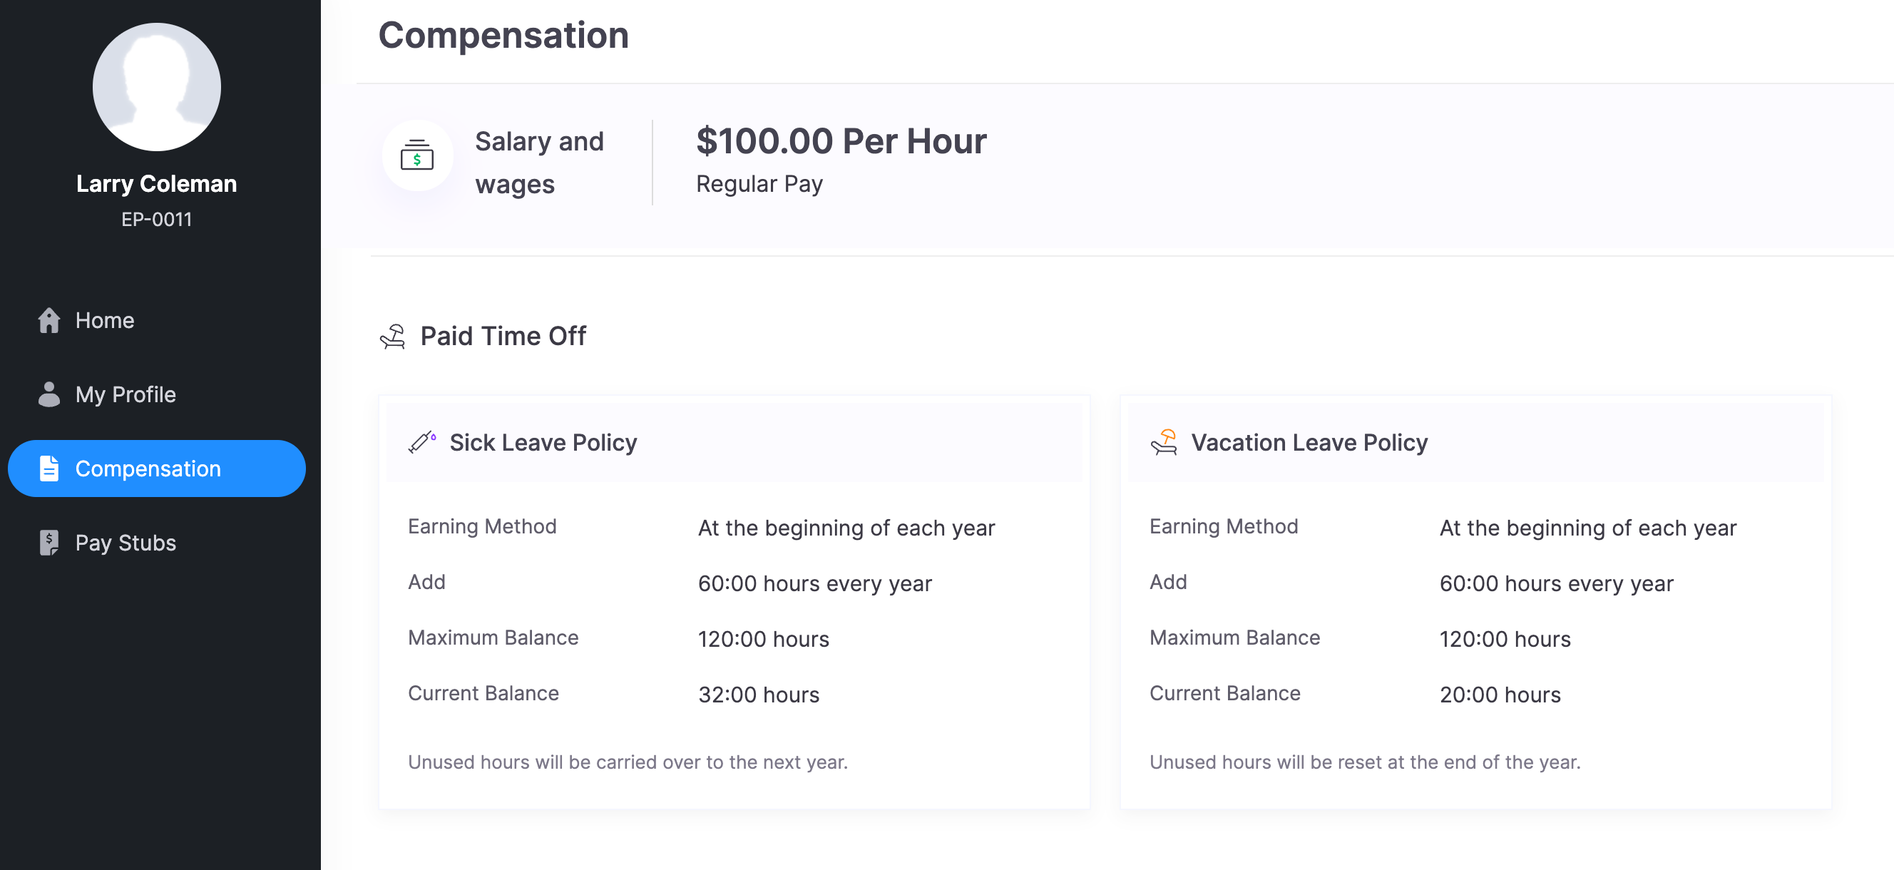Click the Compensation document icon
Image resolution: width=1894 pixels, height=870 pixels.
(x=48, y=468)
